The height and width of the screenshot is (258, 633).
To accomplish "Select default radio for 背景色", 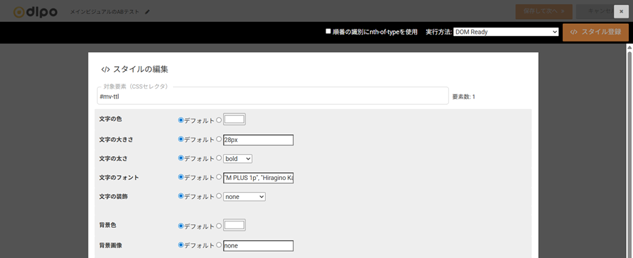I will [x=181, y=226].
